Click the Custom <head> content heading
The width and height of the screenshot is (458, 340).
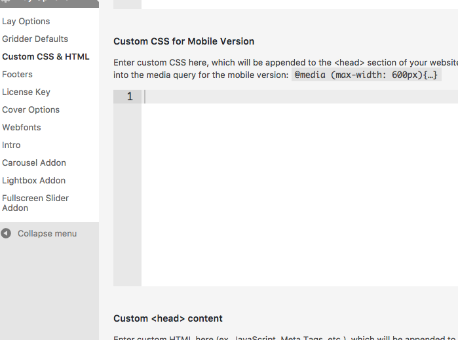click(x=168, y=318)
